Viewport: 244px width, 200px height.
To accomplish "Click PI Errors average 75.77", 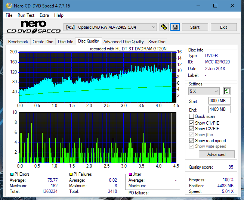I will [x=53, y=180].
